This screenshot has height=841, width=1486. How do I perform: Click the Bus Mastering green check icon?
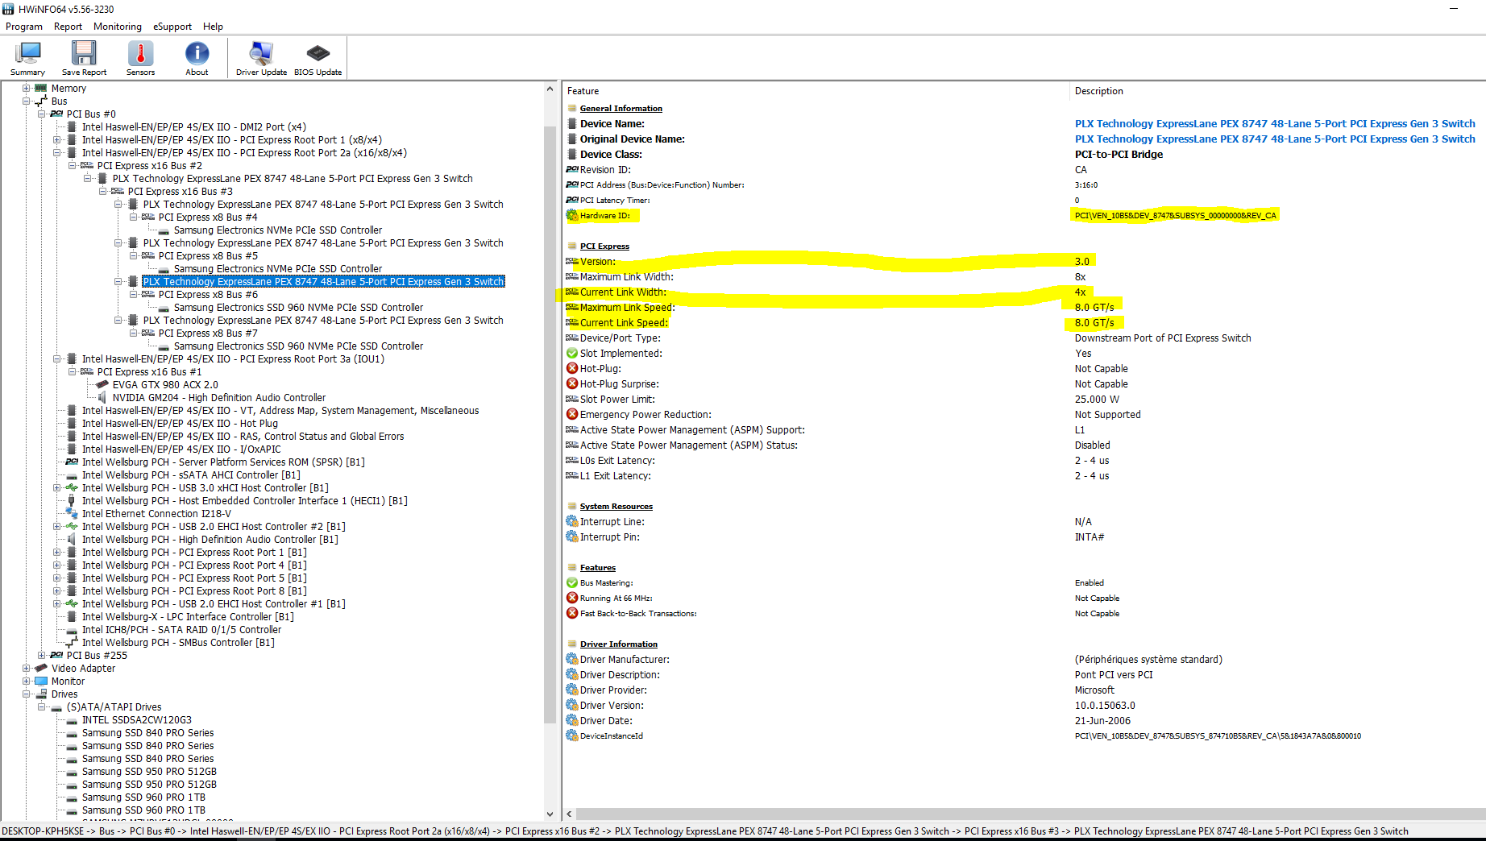[x=572, y=582]
